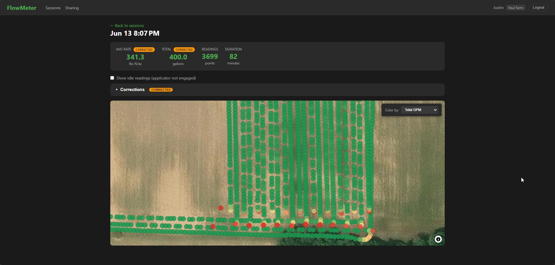Click the Jun 13 8:07 PM session title

tap(135, 33)
